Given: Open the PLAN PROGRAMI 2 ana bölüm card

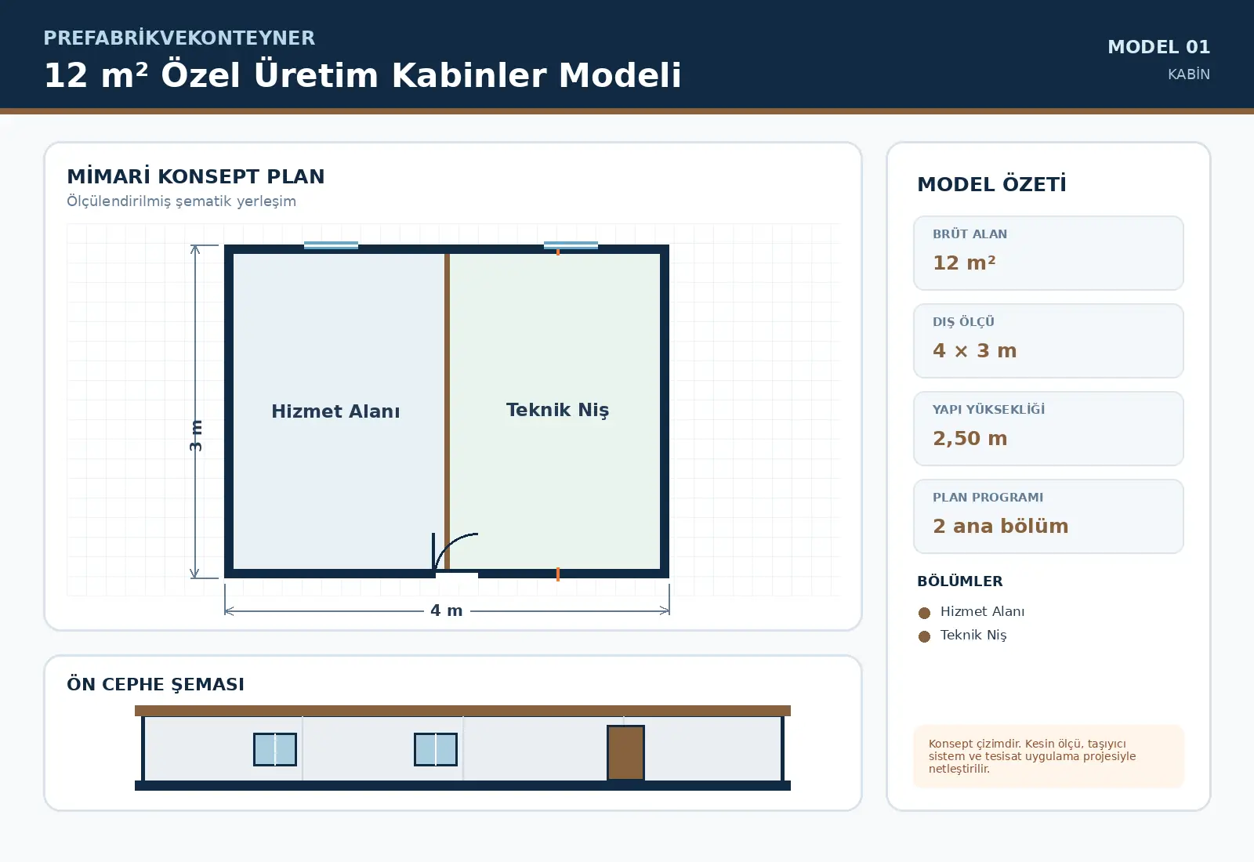Looking at the screenshot, I should click(x=1049, y=516).
